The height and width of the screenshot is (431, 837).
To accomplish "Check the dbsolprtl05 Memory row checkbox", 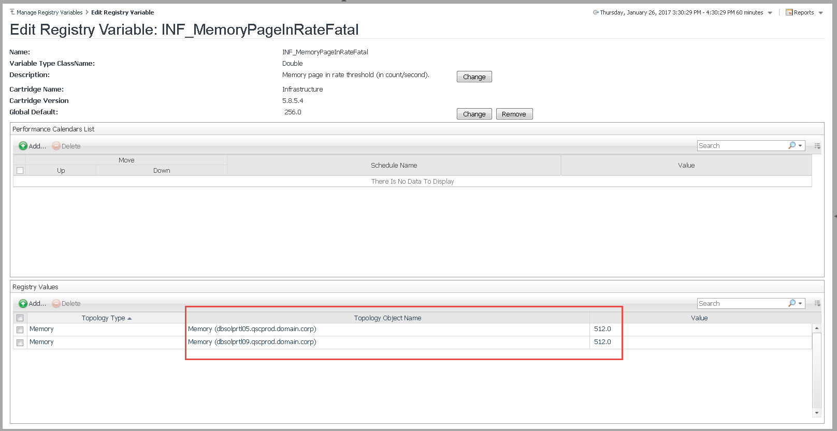I will click(x=20, y=330).
